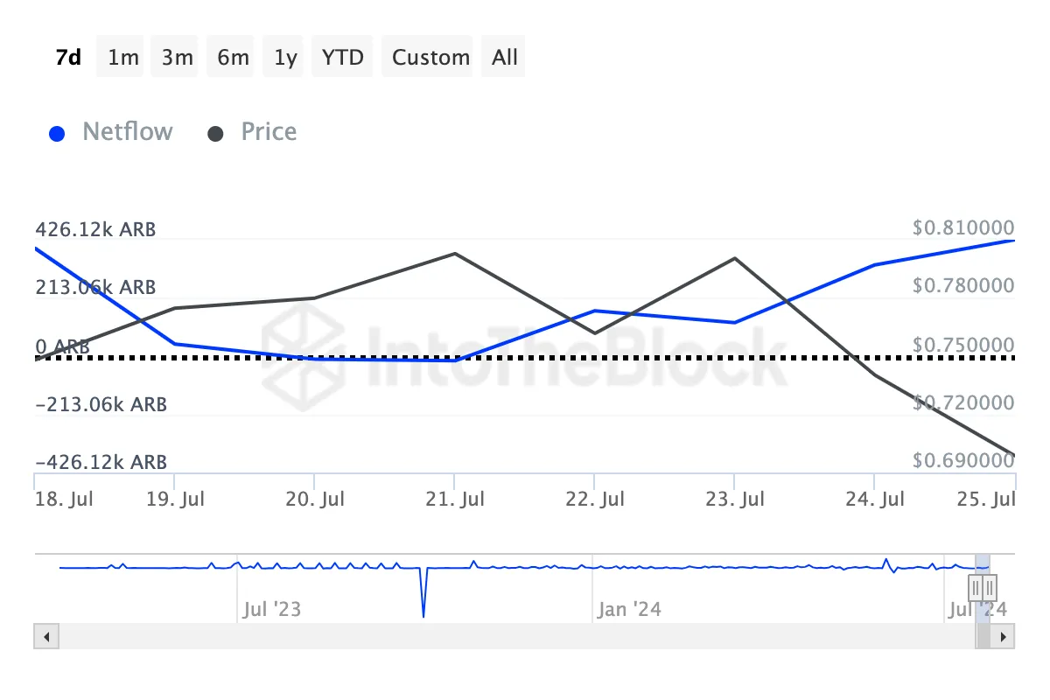Switch chart to 1y range
Viewport: 1050px width, 700px height.
(285, 58)
